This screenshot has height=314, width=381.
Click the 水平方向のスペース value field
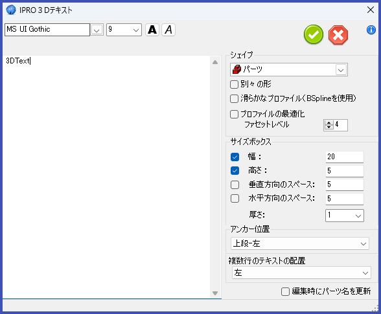(x=345, y=199)
